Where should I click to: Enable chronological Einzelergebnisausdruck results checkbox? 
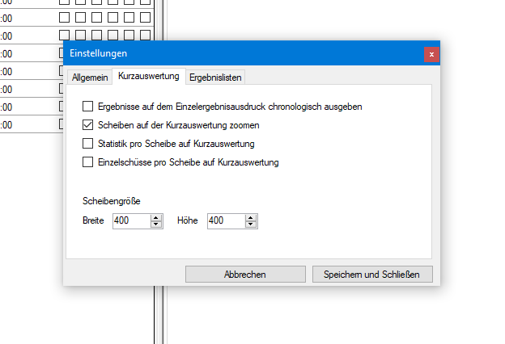[x=88, y=107]
